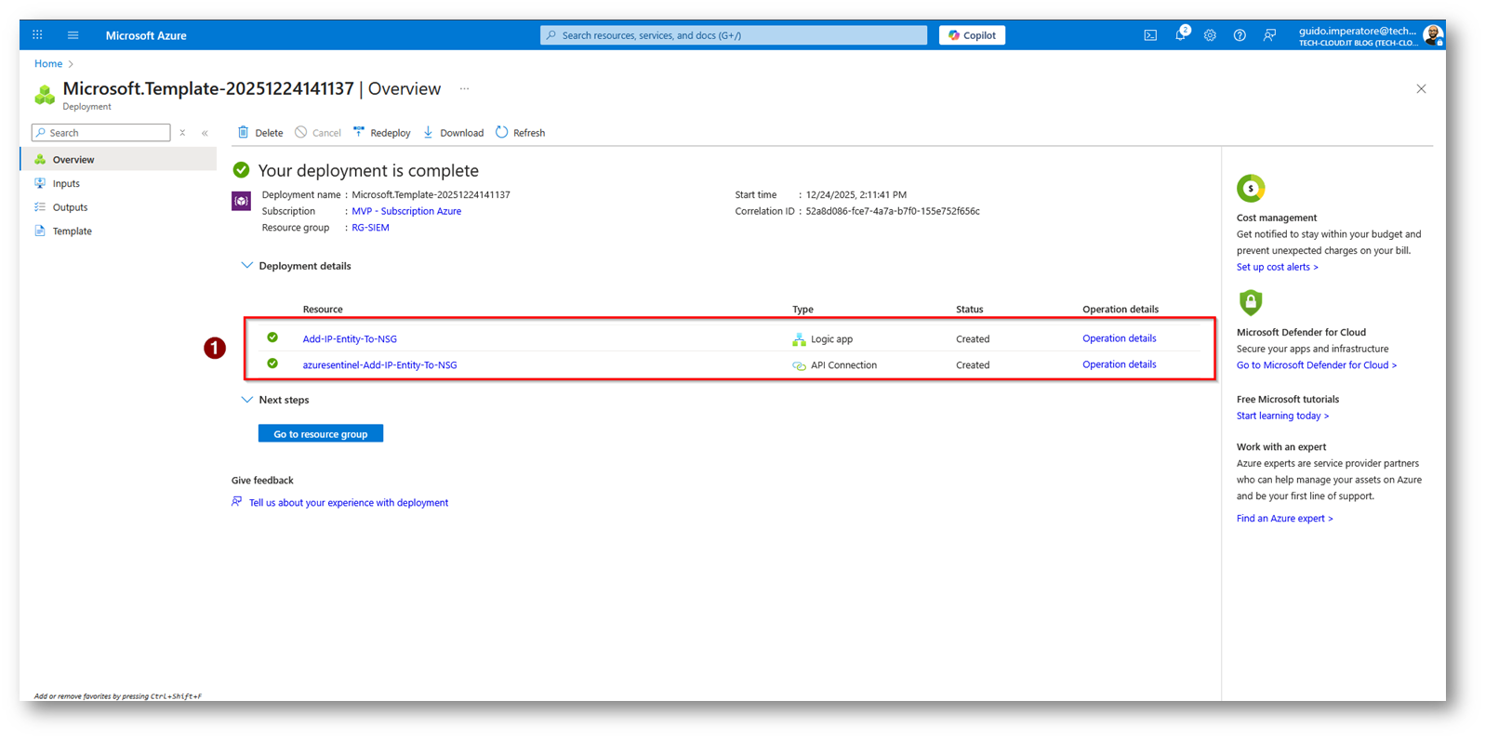Collapse the left navigation menu
Screen dimensions: 1485x740
click(x=205, y=133)
